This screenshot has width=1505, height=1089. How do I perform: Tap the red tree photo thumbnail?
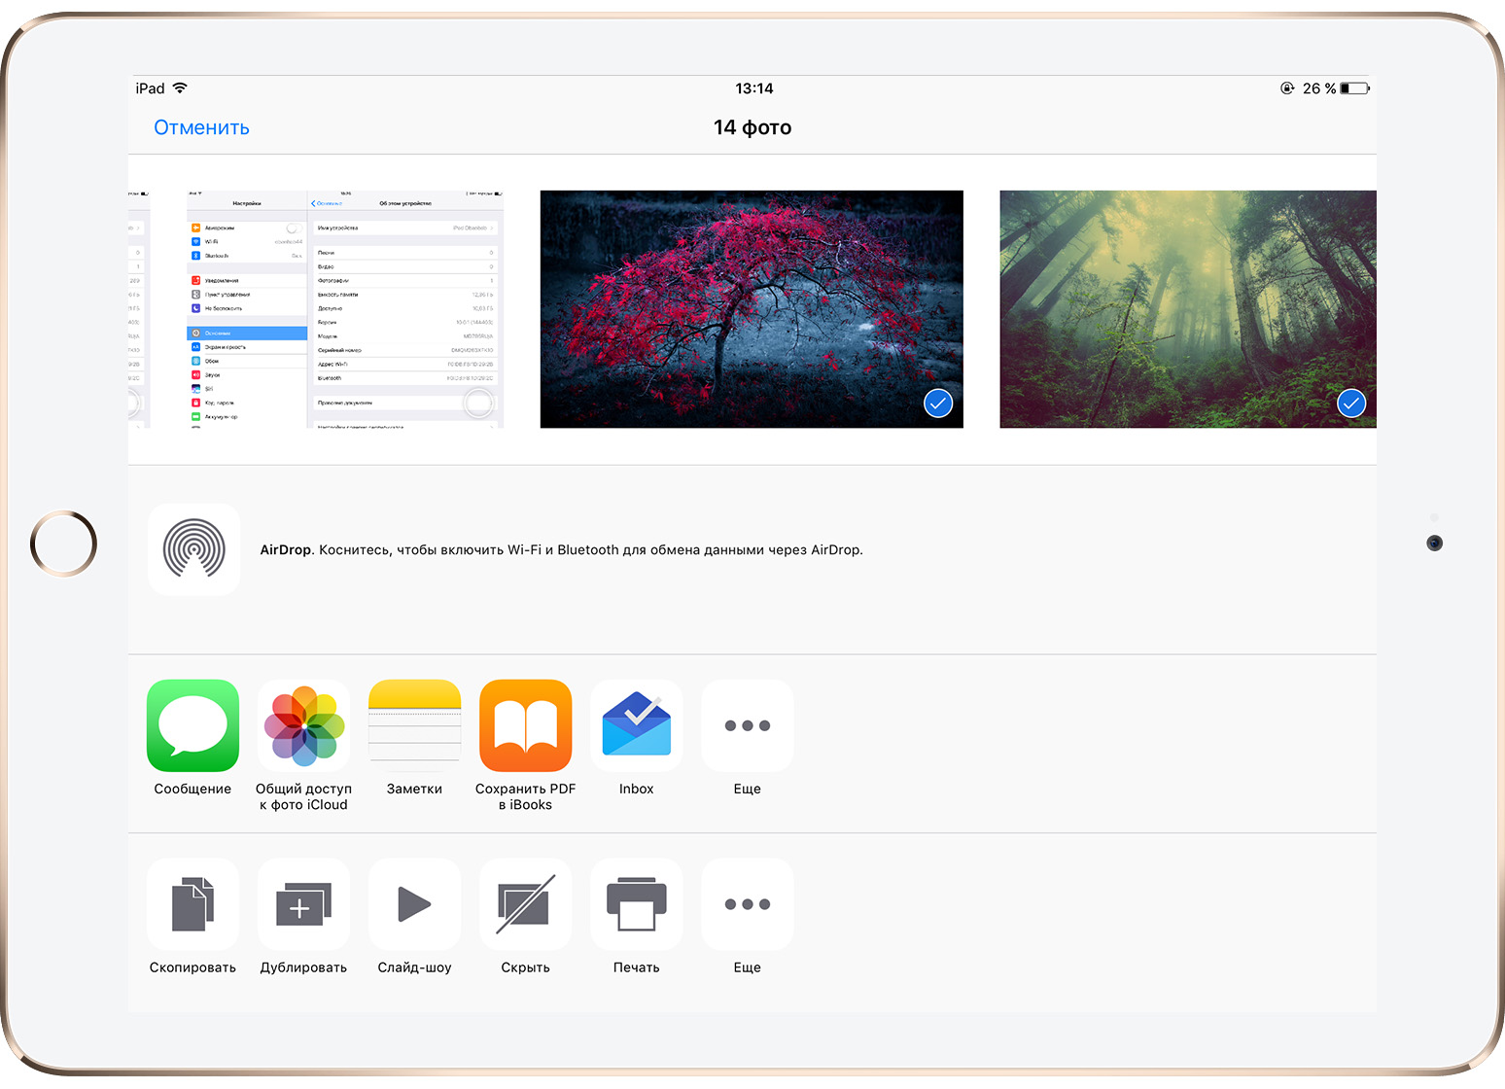coord(752,309)
